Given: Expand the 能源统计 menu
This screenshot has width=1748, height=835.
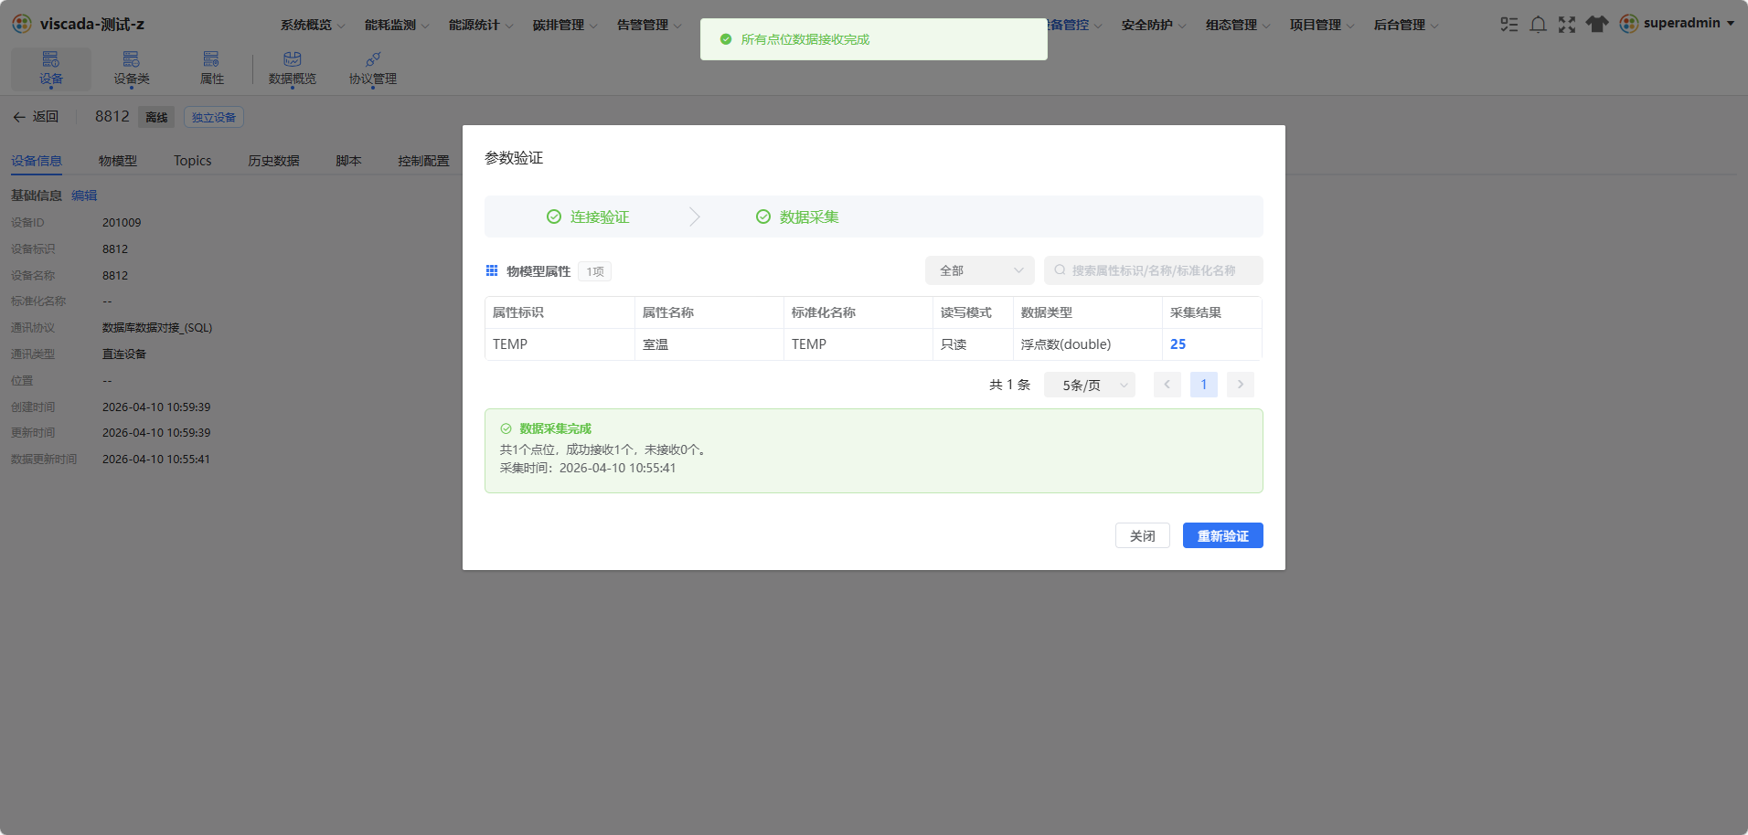Looking at the screenshot, I should pyautogui.click(x=481, y=25).
